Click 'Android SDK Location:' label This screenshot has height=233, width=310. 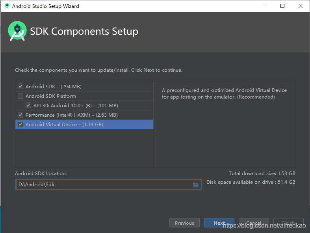41,173
